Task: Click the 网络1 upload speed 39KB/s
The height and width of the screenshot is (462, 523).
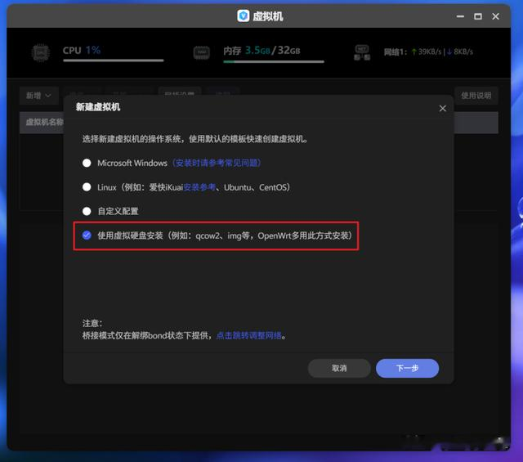Action: pyautogui.click(x=427, y=52)
